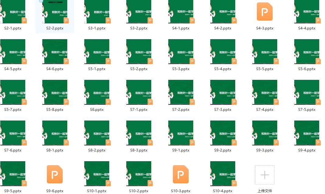Click the 上传文件 label
The width and height of the screenshot is (325, 194).
pos(264,191)
